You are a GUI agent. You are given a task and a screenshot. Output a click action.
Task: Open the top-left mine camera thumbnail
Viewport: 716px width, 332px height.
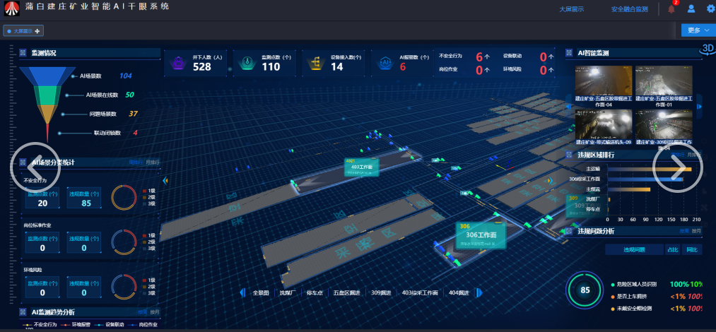coord(603,82)
